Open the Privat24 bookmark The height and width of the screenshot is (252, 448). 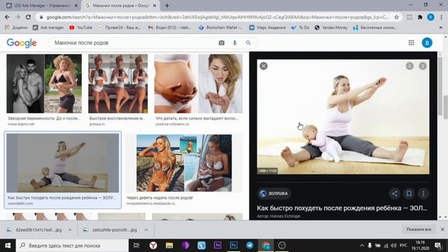click(x=120, y=28)
